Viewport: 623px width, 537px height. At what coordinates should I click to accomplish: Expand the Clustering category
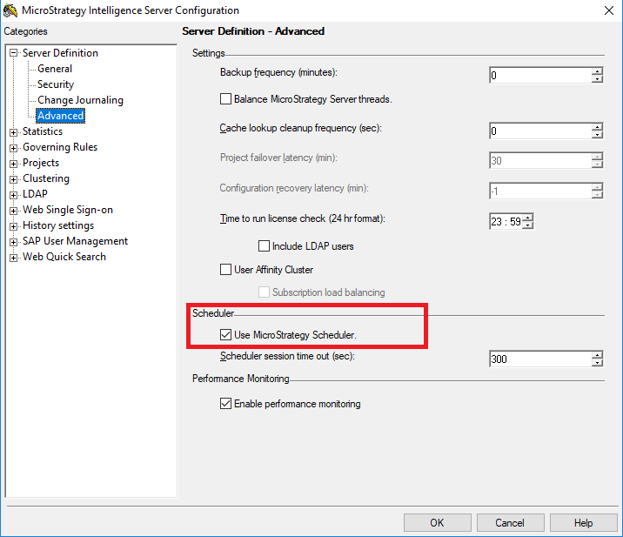[x=14, y=179]
